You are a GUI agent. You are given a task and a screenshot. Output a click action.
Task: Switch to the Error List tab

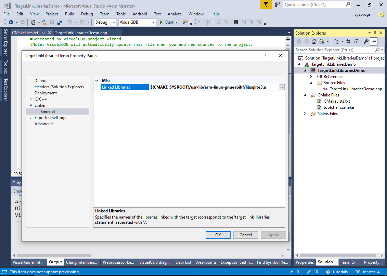183,262
